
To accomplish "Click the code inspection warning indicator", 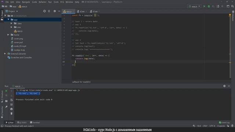I will coord(230,15).
